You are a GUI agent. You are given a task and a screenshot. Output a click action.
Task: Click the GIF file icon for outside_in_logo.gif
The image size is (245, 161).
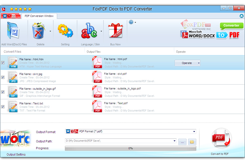13,92
